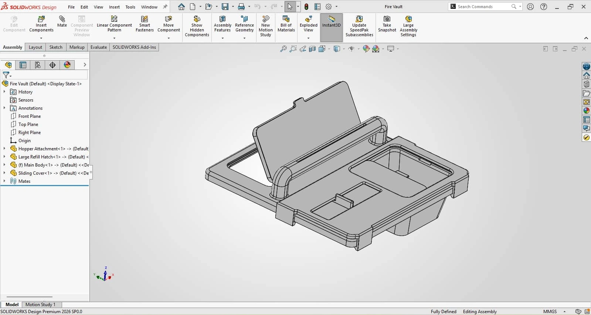Open the DisplayManager color ball tab
The image size is (591, 315).
coord(67,65)
